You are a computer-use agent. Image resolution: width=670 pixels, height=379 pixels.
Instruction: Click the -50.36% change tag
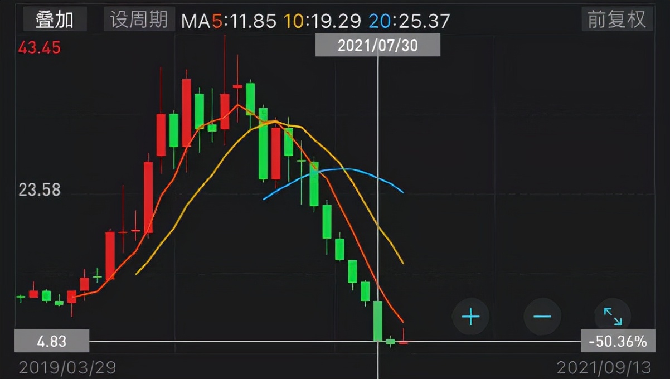616,341
